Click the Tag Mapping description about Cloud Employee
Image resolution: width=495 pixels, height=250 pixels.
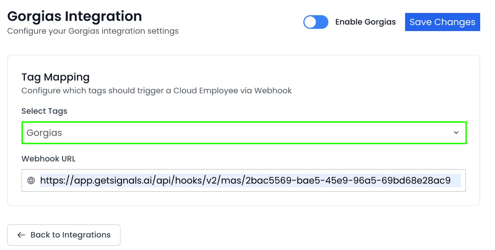[157, 91]
